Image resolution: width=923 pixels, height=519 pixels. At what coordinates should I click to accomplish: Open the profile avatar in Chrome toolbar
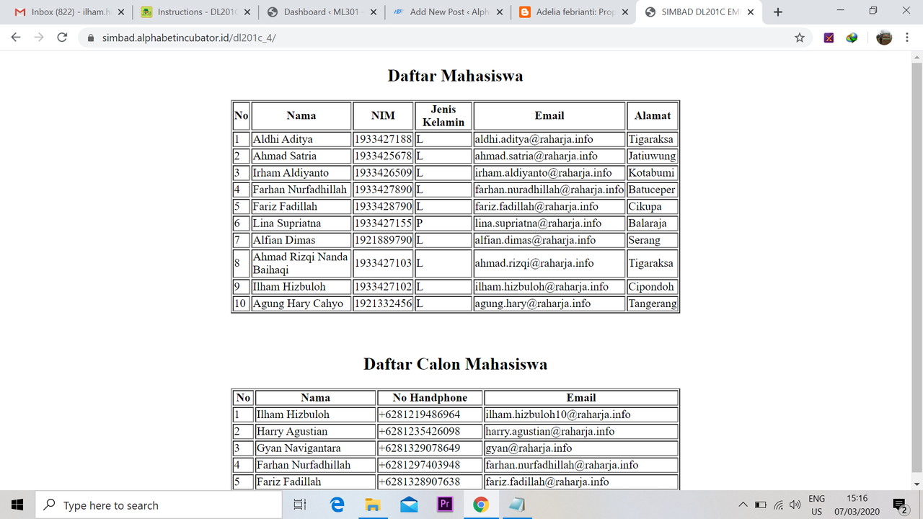pyautogui.click(x=884, y=37)
